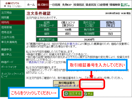Click the 中止 cancel button
Image resolution: width=132 pixels, height=99 pixels.
pyautogui.click(x=88, y=94)
